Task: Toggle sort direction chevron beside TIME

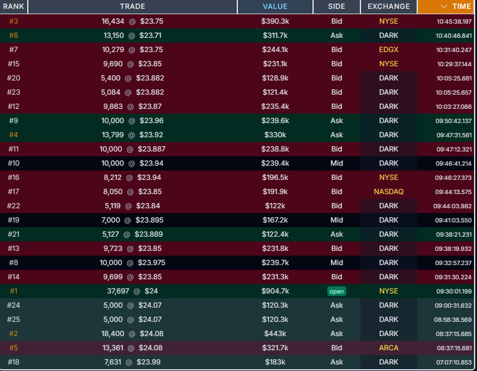Action: click(444, 7)
